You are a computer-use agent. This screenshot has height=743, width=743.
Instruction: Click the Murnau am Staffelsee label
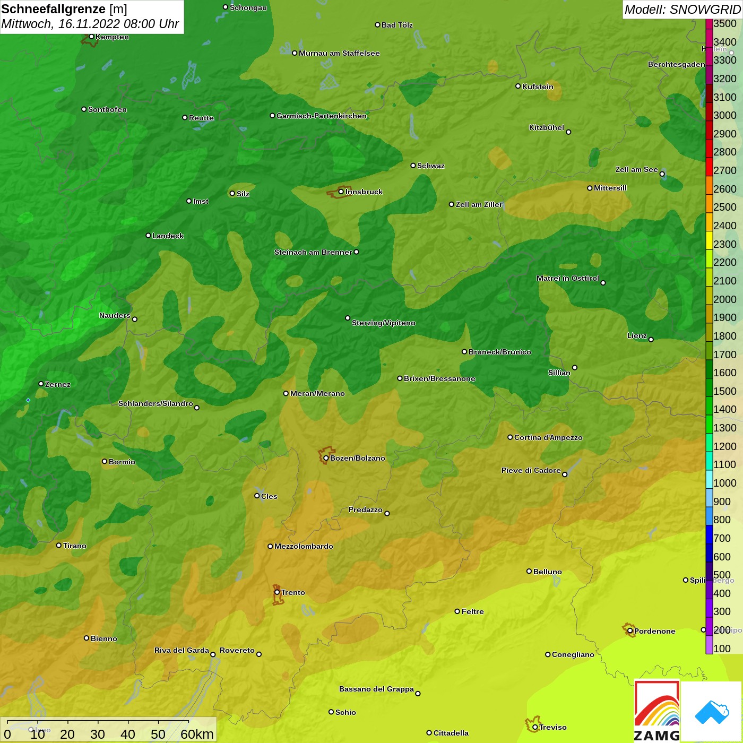[x=339, y=53]
